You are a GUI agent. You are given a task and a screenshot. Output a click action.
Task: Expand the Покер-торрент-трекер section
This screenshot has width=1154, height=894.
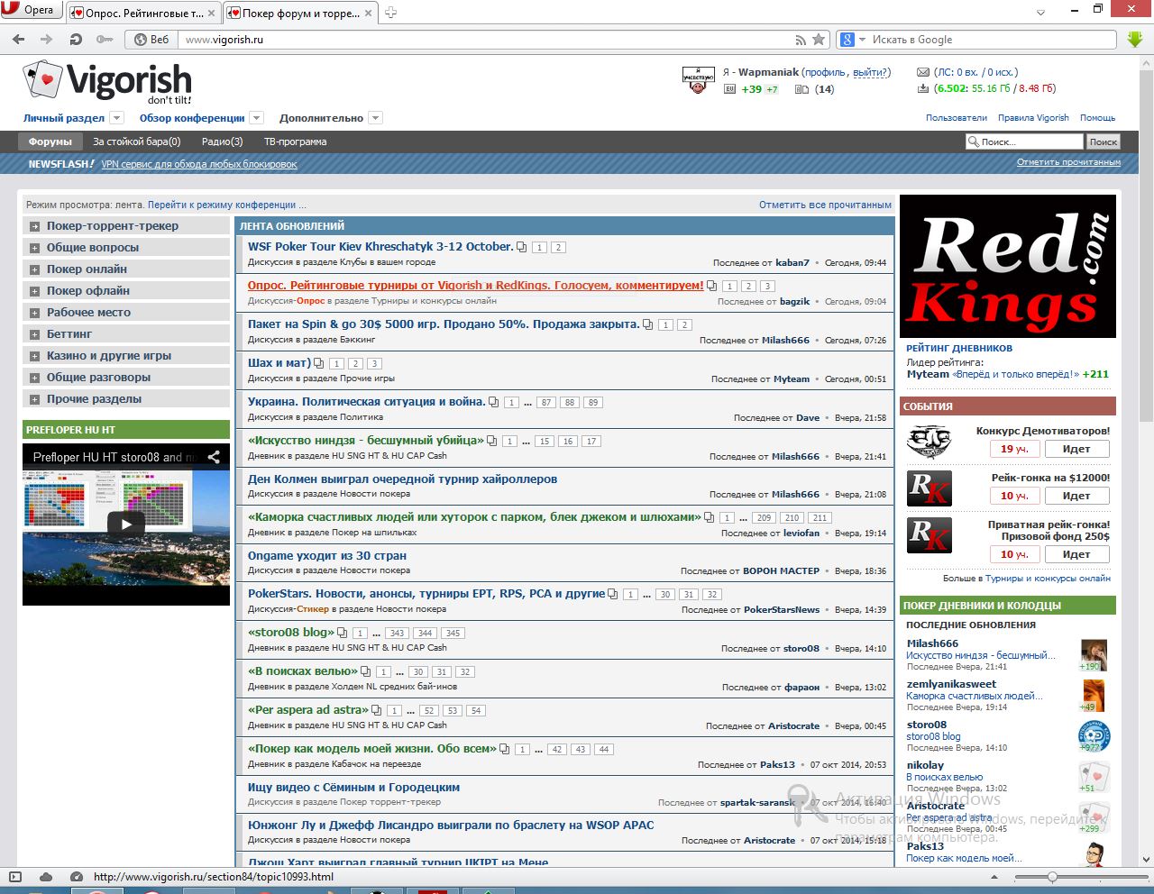coord(34,226)
